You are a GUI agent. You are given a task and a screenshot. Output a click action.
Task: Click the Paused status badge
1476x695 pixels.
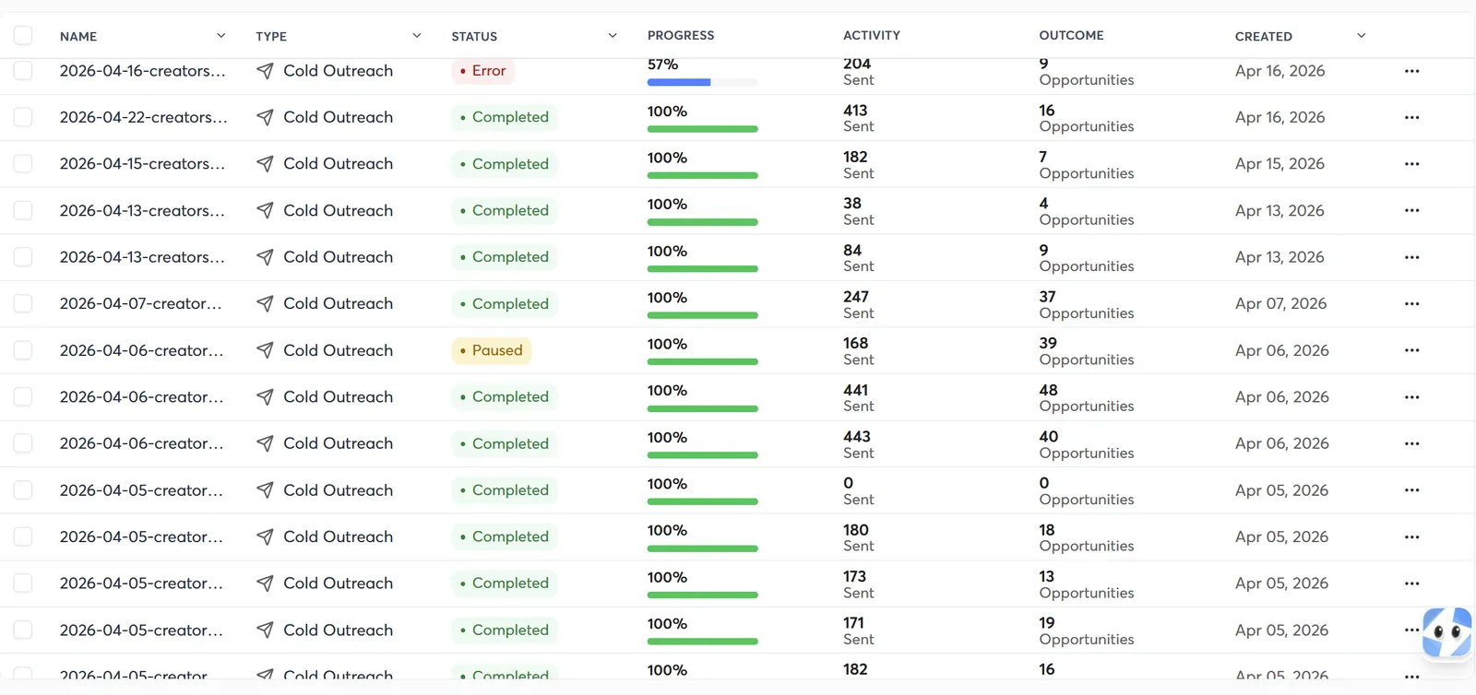point(492,350)
